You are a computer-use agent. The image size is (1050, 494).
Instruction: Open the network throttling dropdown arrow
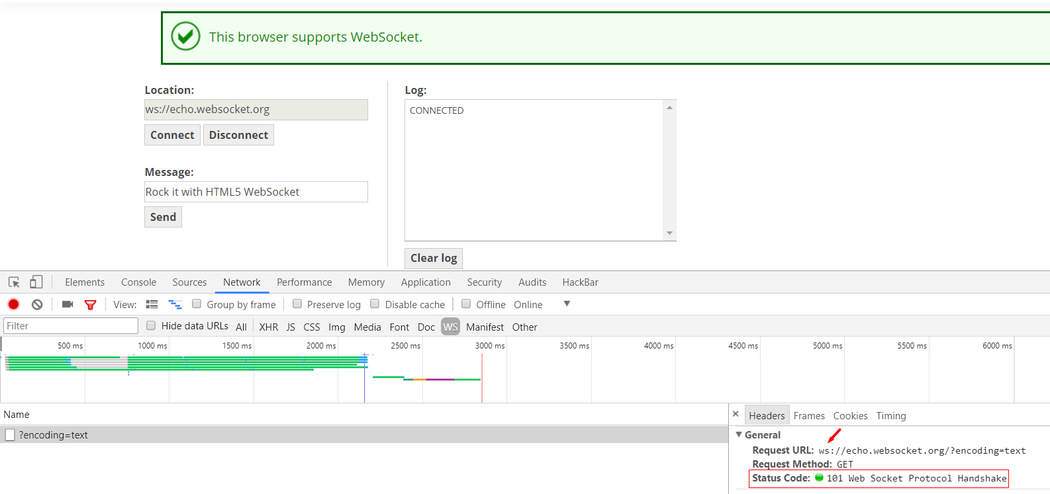pyautogui.click(x=567, y=304)
